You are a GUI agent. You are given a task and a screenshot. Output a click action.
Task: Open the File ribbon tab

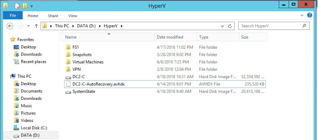pyautogui.click(x=13, y=16)
